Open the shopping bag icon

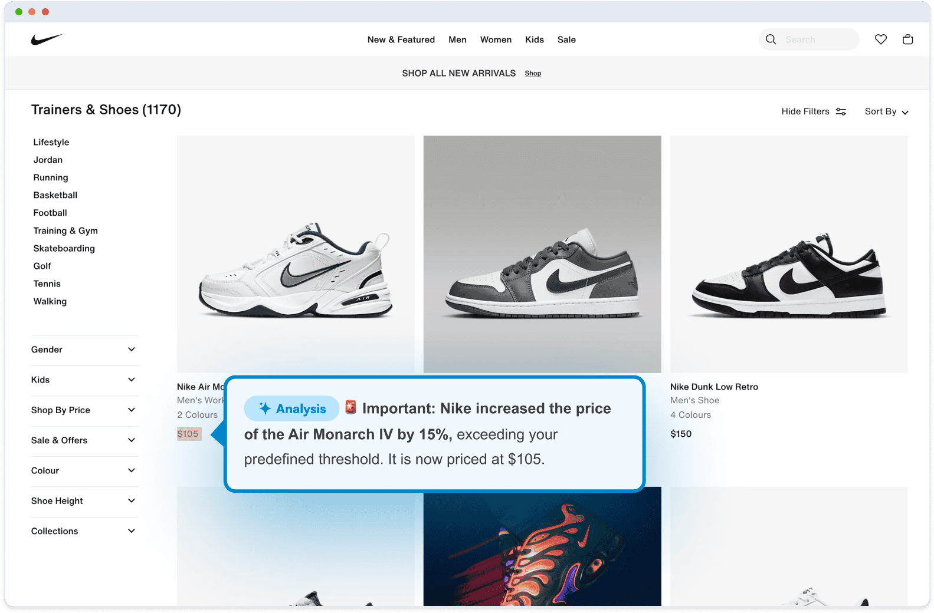pyautogui.click(x=907, y=39)
